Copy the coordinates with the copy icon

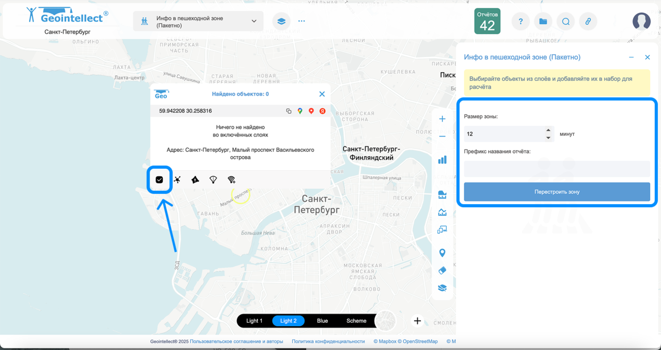point(289,111)
